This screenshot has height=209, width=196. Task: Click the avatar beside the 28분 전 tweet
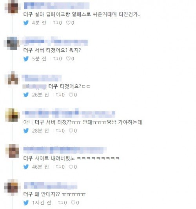(12, 115)
